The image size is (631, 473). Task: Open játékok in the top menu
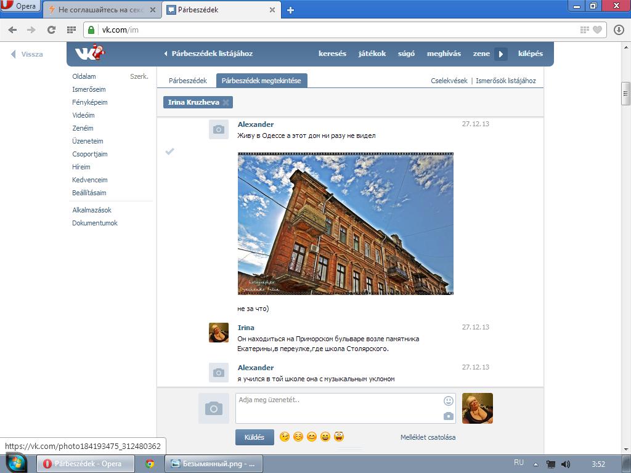point(372,54)
